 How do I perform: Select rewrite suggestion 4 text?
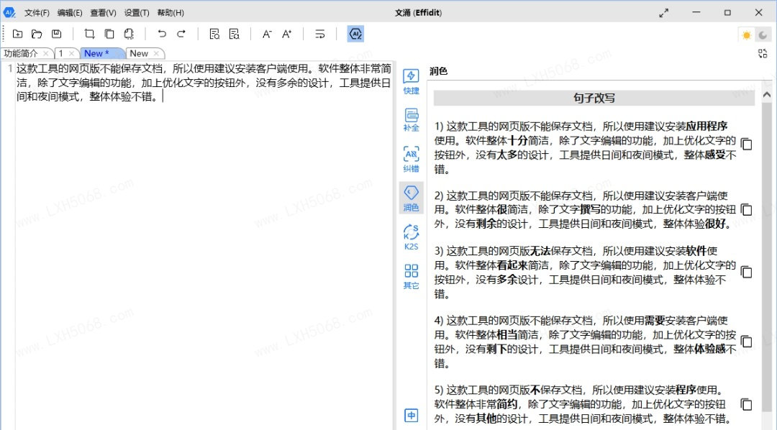(x=585, y=342)
